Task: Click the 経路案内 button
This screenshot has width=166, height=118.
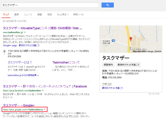Action: coord(108,65)
